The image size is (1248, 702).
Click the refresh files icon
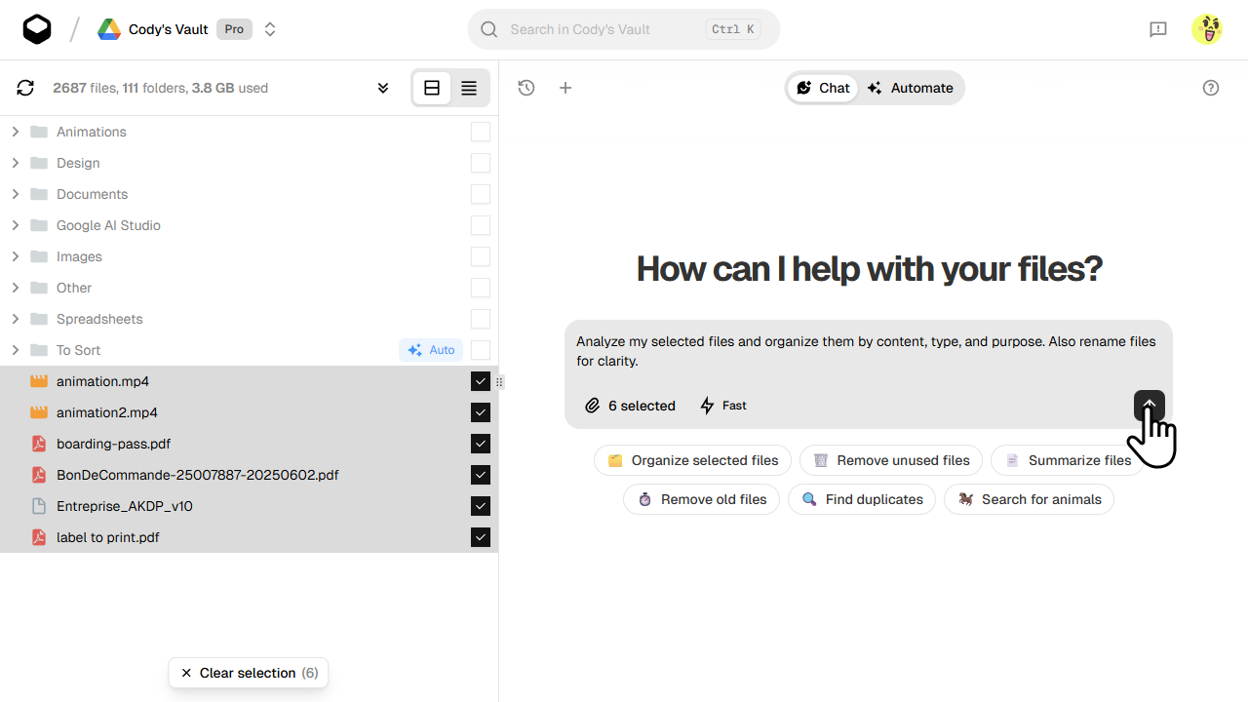click(25, 88)
